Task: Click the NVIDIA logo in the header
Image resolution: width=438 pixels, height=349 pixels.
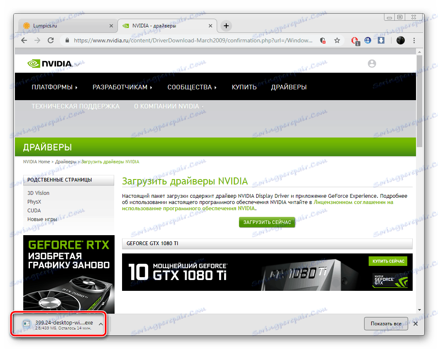Action: (x=50, y=64)
